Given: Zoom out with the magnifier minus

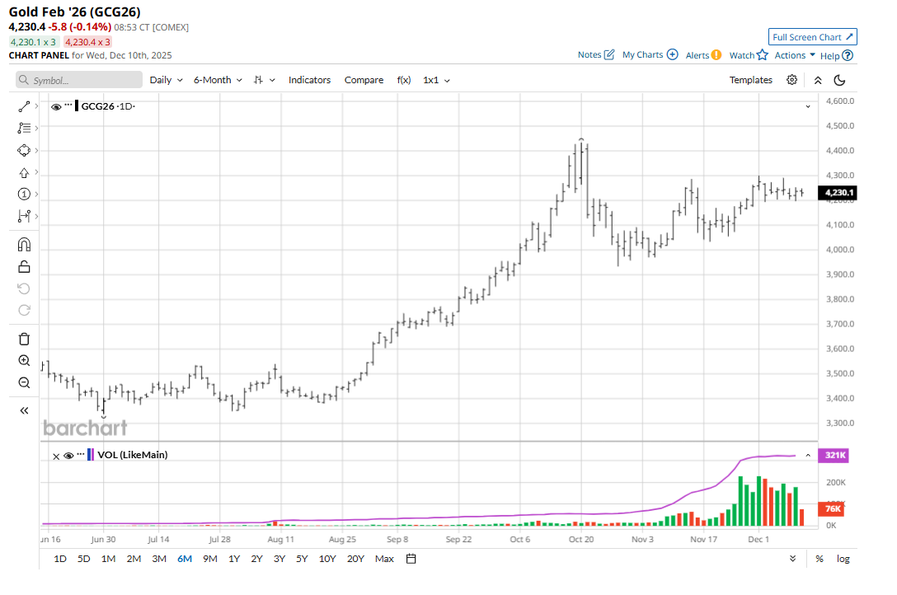Looking at the screenshot, I should [24, 382].
